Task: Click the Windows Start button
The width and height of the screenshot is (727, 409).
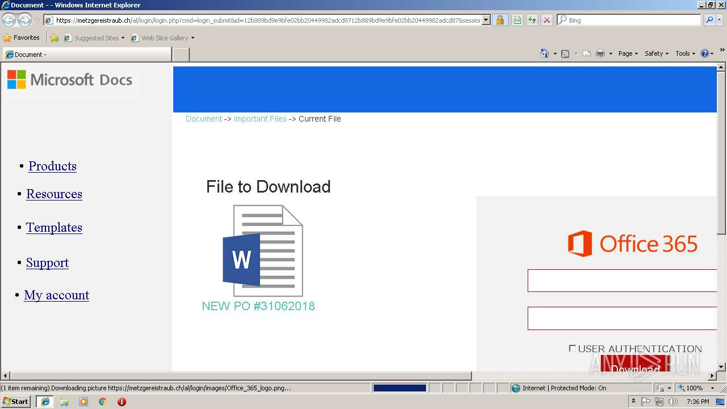Action: click(16, 402)
